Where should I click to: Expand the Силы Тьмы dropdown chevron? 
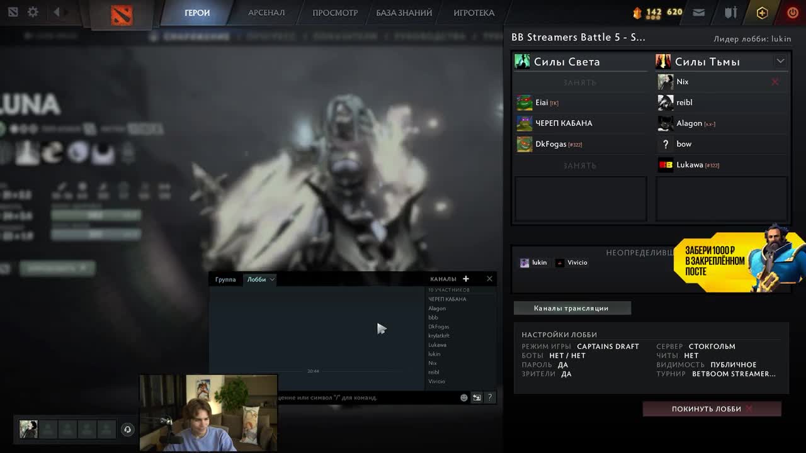(780, 61)
